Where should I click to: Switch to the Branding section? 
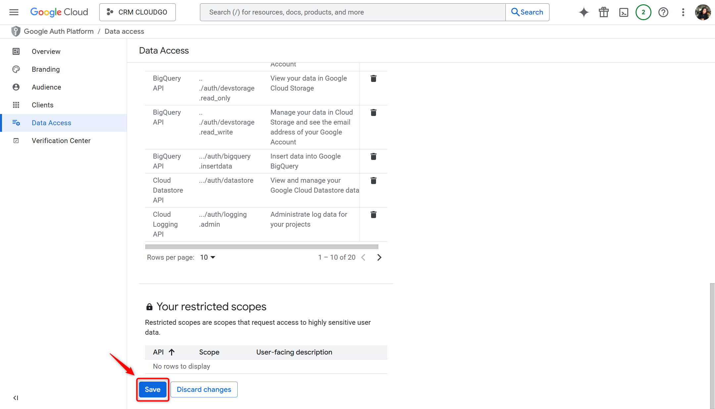(x=46, y=69)
